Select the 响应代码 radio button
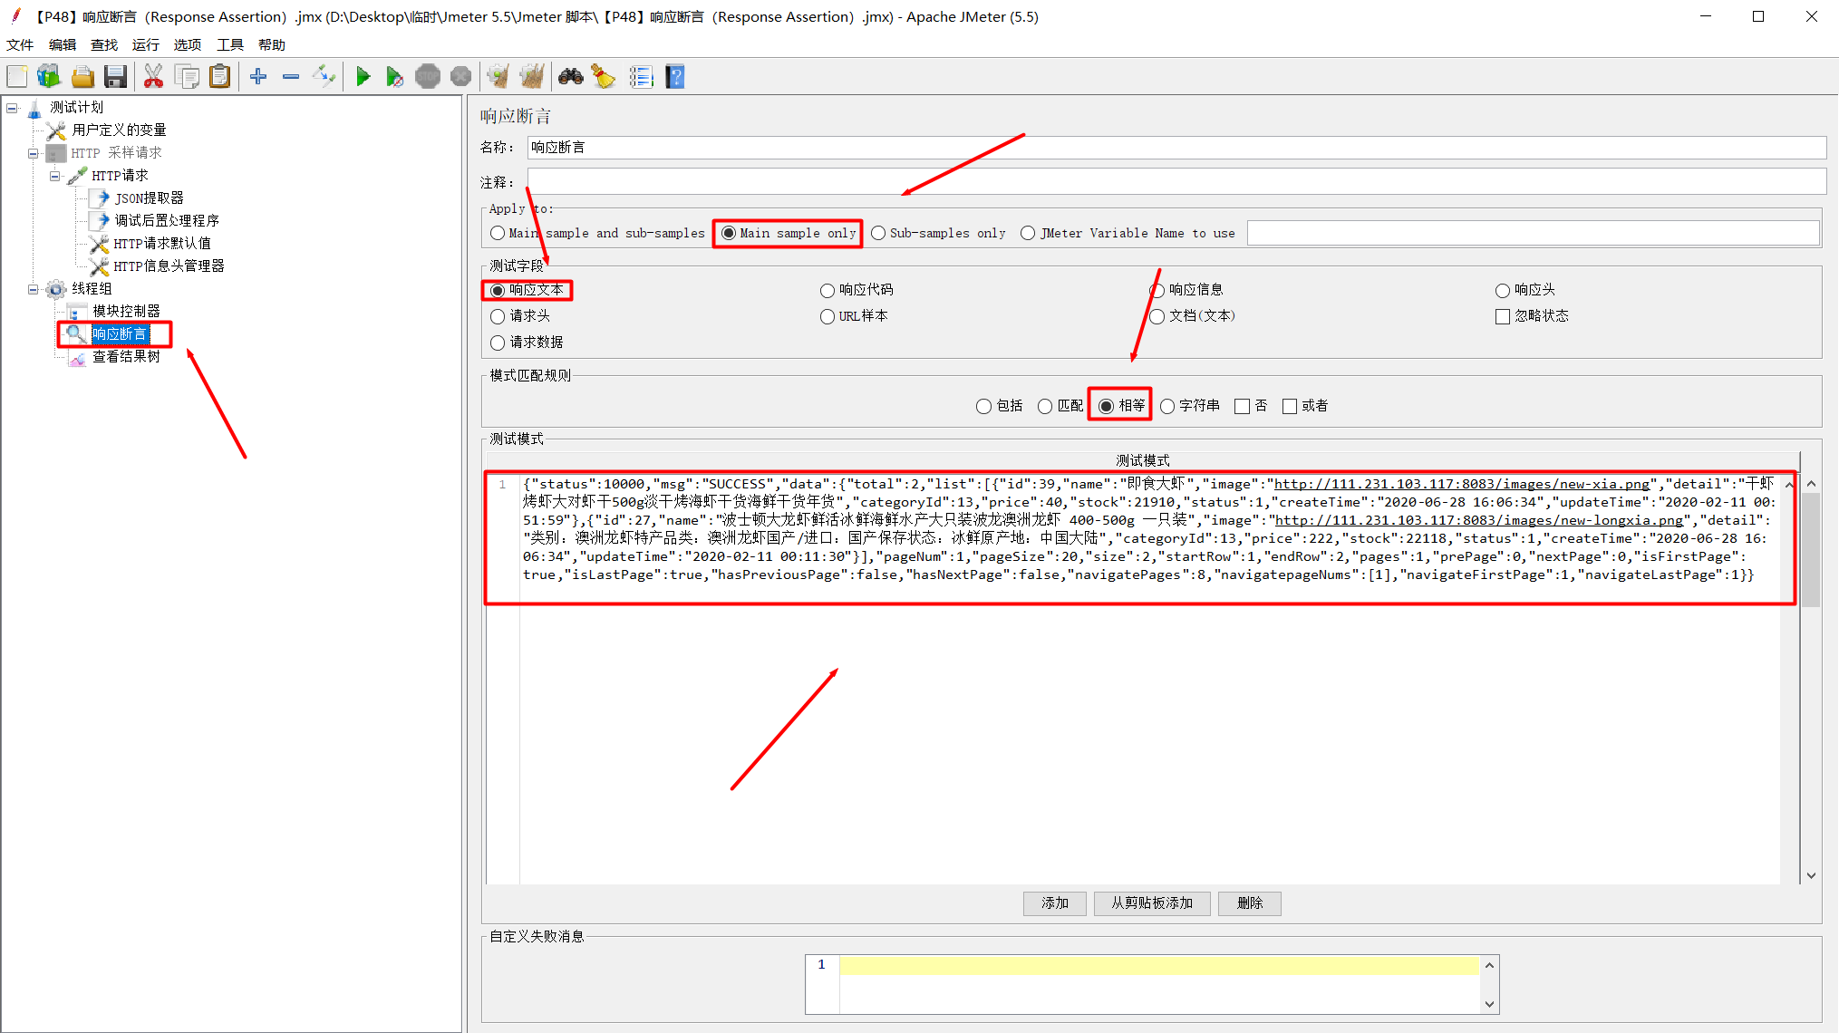 (x=828, y=291)
